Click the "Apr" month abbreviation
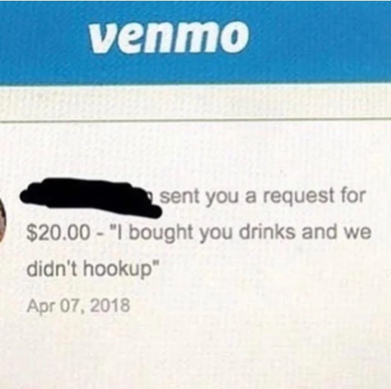Viewport: 391px width, 389px height. [40, 307]
